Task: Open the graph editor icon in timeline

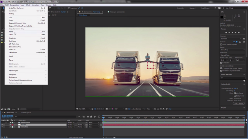Action: pos(99,117)
